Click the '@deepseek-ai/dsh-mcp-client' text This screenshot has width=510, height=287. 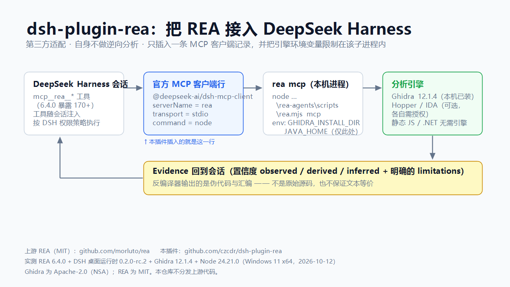coord(202,96)
